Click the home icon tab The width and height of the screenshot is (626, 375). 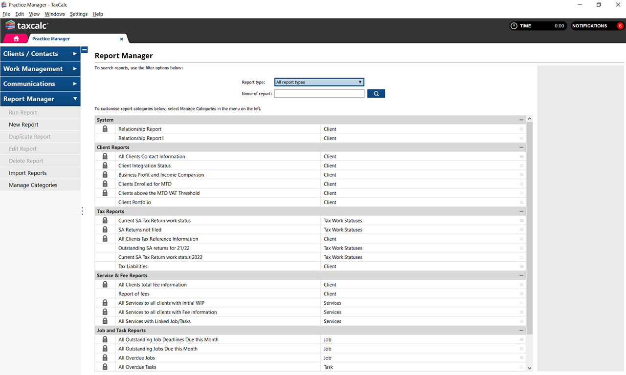pos(16,39)
